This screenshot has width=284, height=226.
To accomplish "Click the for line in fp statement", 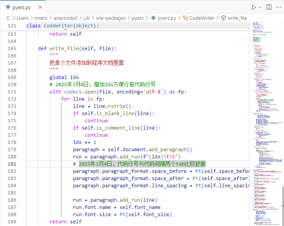I will point(83,99).
